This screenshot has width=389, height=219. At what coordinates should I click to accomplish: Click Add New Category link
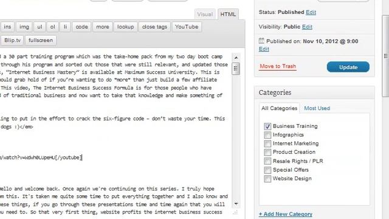[286, 214]
